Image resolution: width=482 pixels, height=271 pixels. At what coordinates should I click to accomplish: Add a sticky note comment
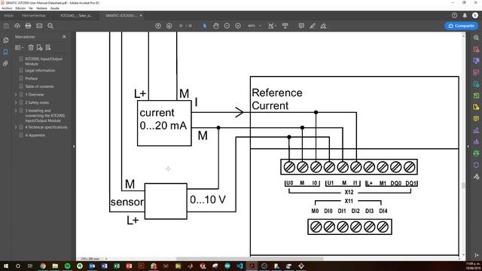(x=301, y=26)
